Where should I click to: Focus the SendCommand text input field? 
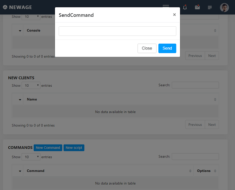coord(117,31)
